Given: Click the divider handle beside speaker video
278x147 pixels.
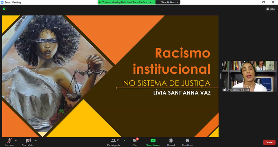Looking at the screenshot, I should pyautogui.click(x=221, y=76).
